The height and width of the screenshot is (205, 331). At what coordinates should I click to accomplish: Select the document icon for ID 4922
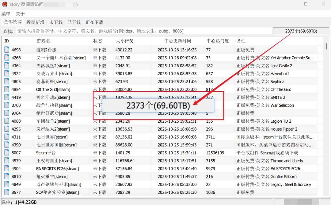pyautogui.click(x=7, y=73)
